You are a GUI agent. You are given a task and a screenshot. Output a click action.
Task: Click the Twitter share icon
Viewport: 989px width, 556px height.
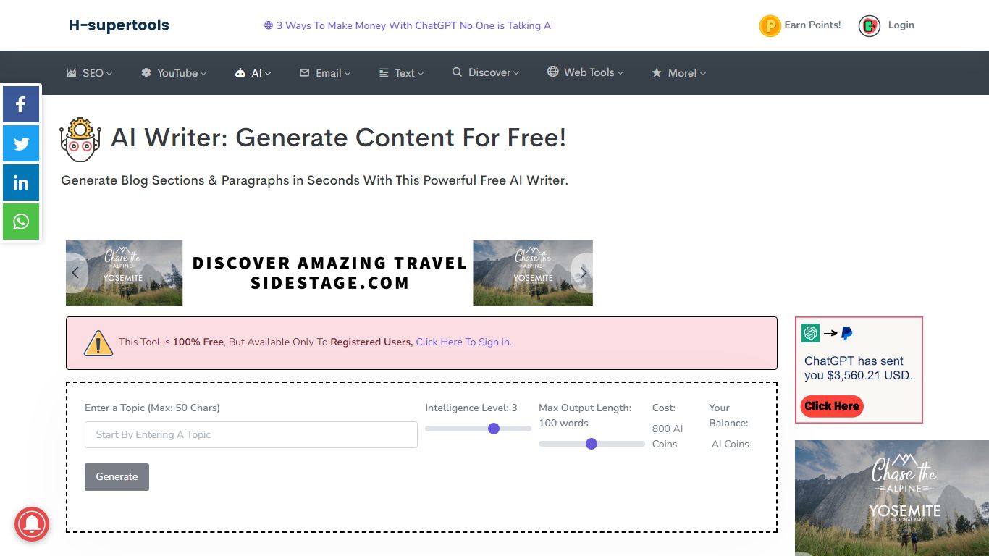click(21, 143)
